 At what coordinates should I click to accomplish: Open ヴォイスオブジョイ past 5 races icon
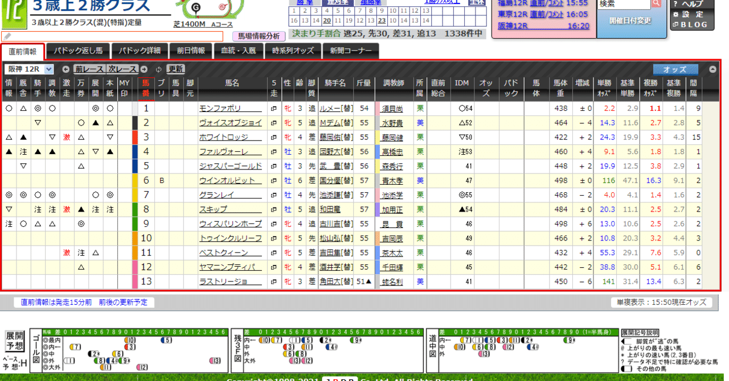tap(274, 123)
